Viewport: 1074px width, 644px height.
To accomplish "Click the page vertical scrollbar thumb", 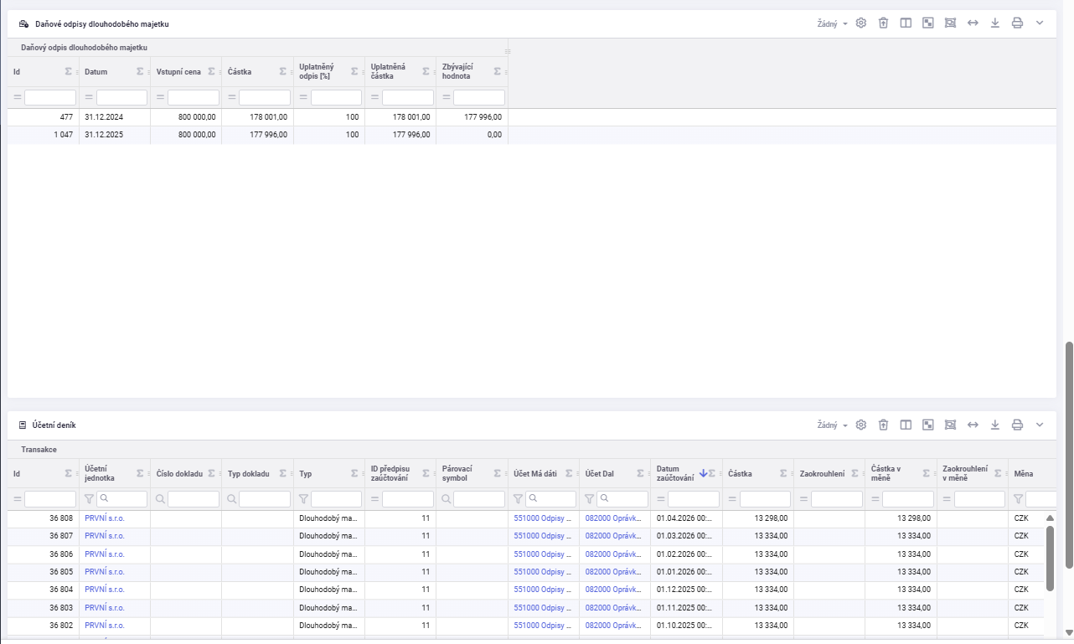I will [1069, 453].
